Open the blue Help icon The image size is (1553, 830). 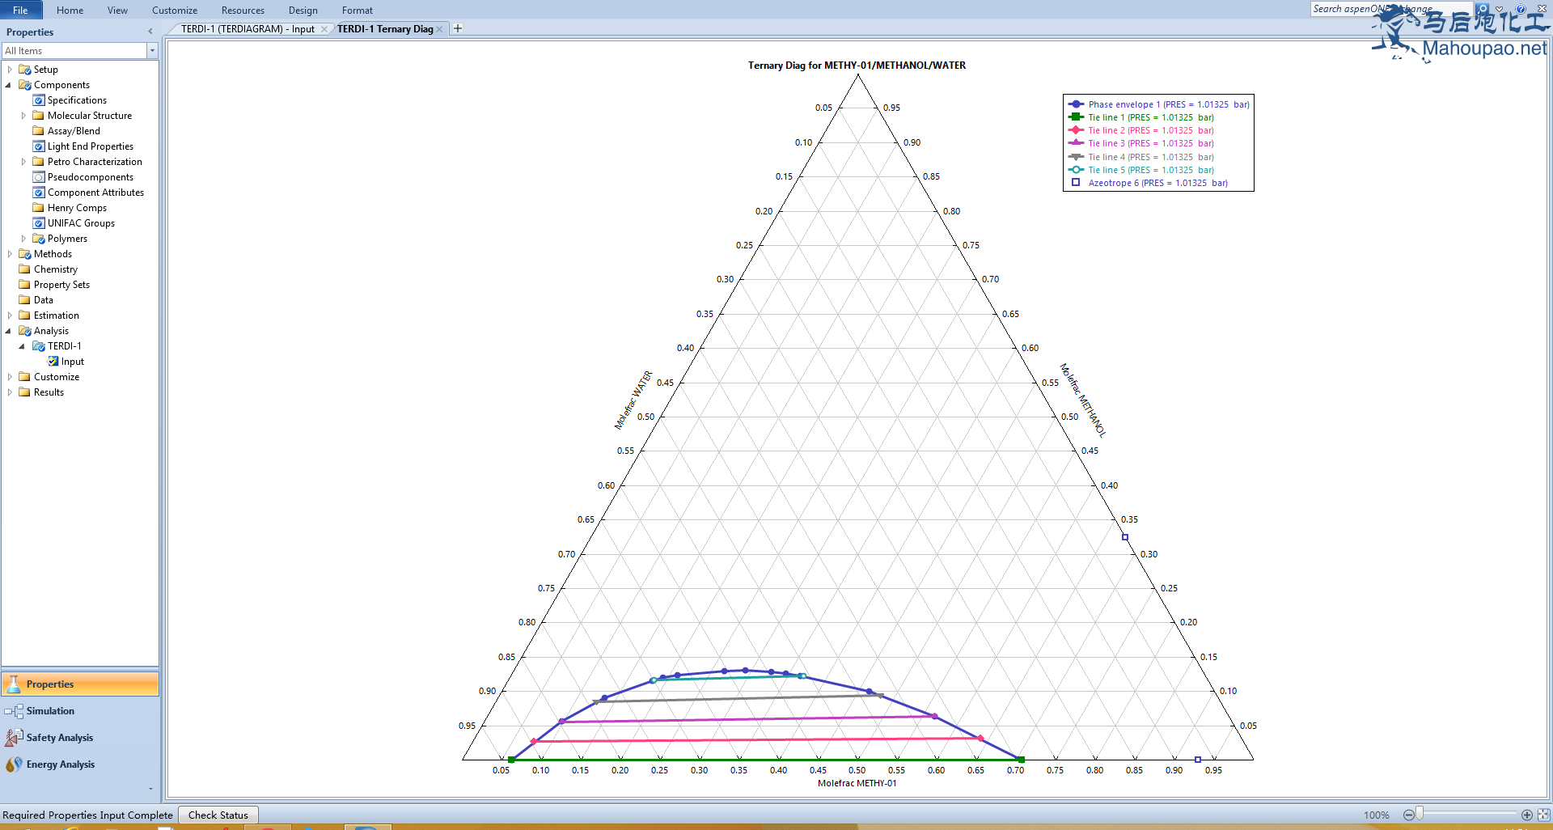click(x=1521, y=9)
